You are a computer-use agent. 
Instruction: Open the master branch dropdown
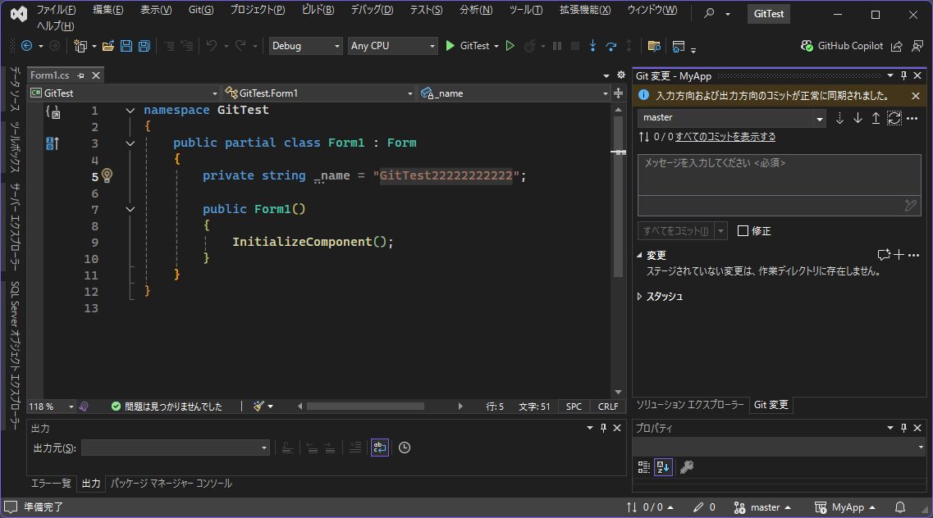point(732,118)
